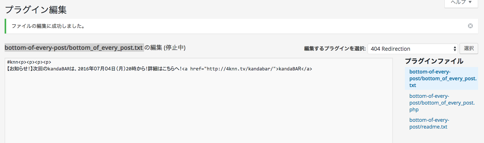Open the bottom-of-every-post/readme.txt file
This screenshot has width=484, height=143.
click(428, 123)
